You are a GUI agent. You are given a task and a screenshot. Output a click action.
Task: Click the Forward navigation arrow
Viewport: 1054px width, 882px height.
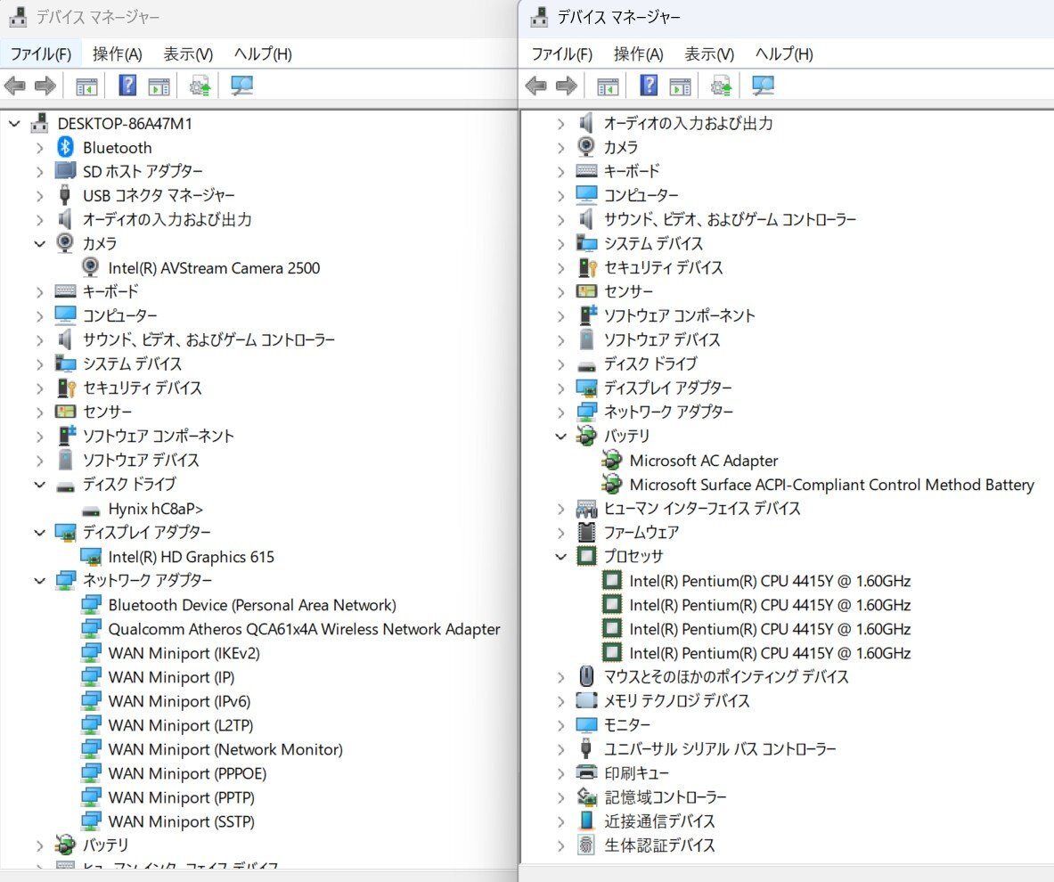pyautogui.click(x=45, y=86)
